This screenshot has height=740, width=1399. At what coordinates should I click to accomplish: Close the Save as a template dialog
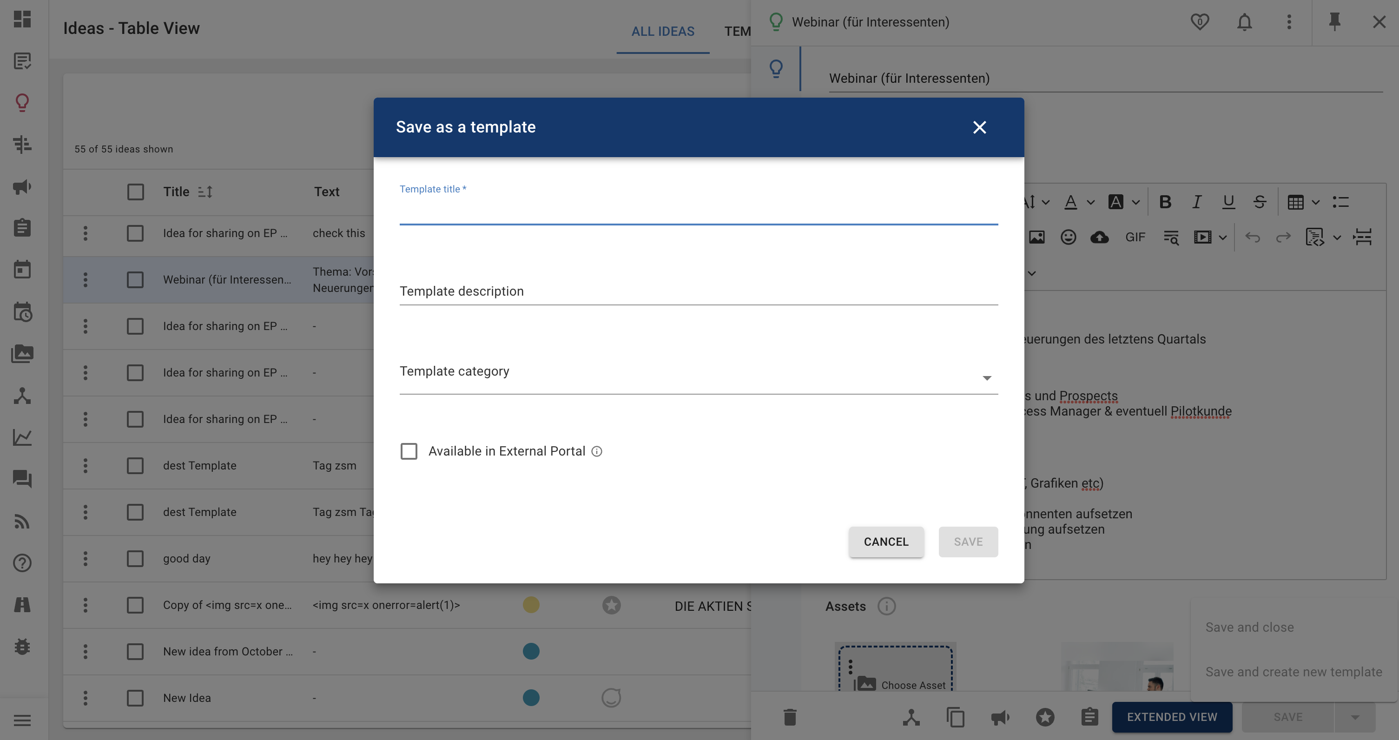[979, 127]
